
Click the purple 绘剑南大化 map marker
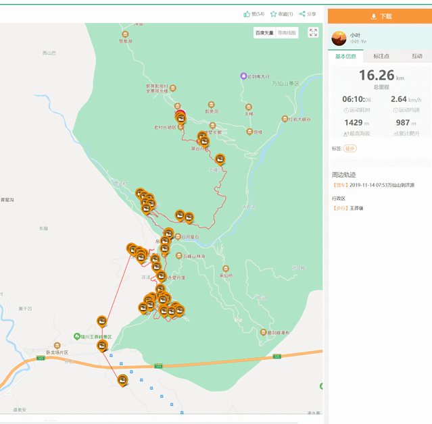(x=244, y=76)
